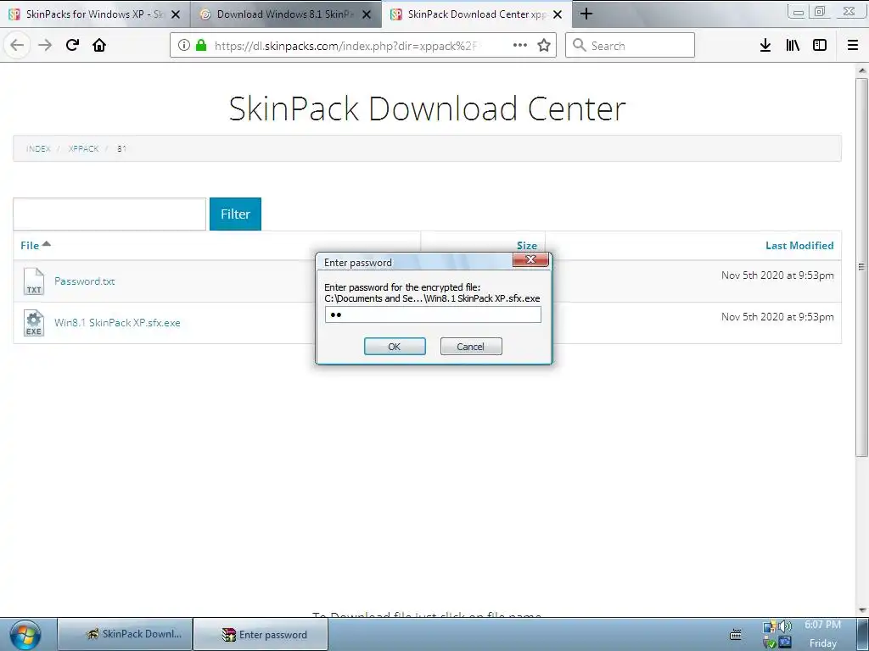869x651 pixels.
Task: Open page actions three-dot menu
Action: 520,45
